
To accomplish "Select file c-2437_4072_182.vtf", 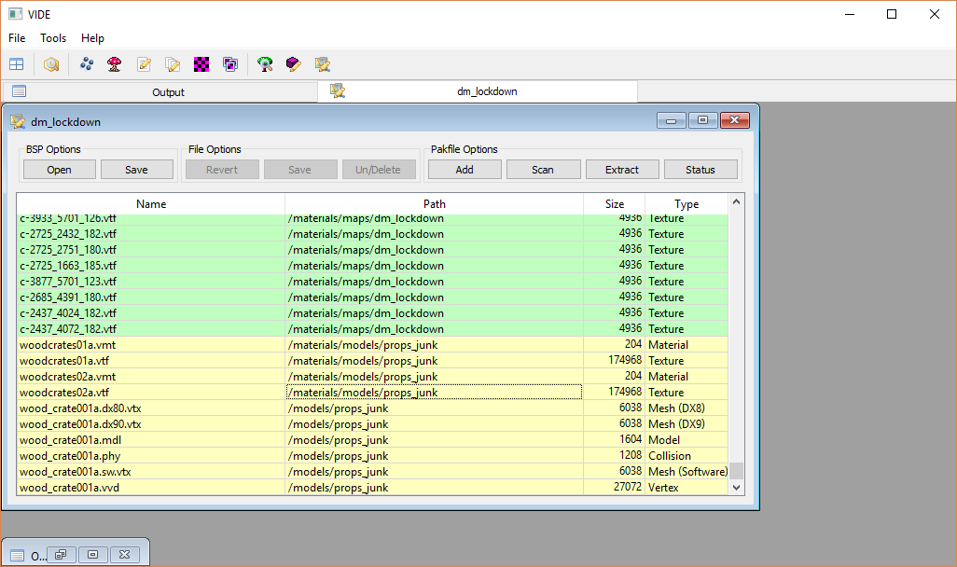I will (x=372, y=329).
